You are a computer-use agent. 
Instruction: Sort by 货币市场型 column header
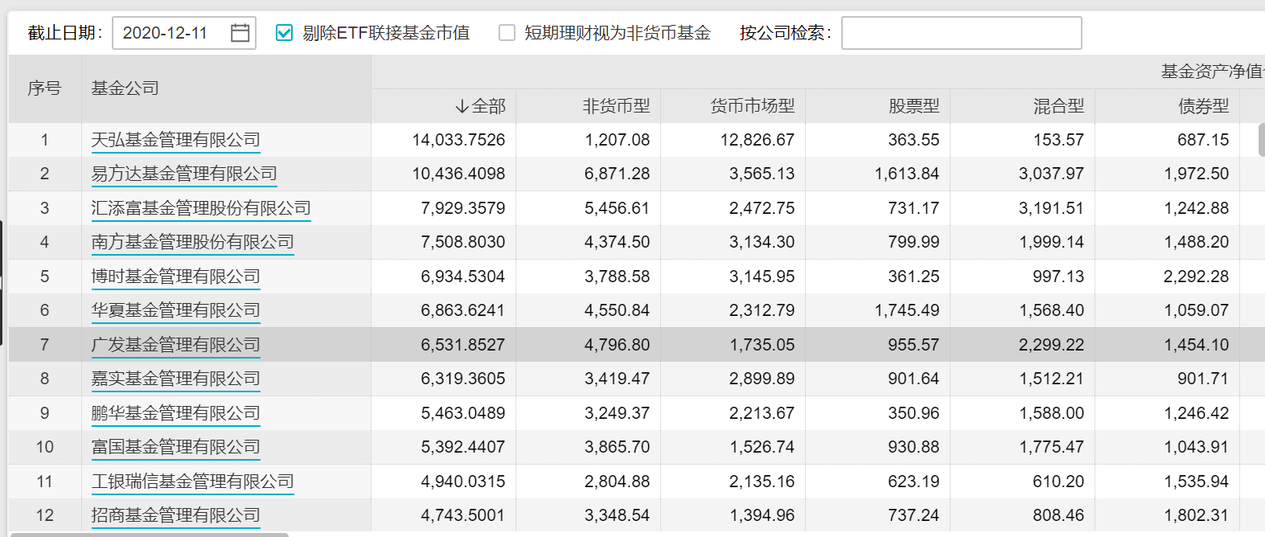tap(752, 106)
